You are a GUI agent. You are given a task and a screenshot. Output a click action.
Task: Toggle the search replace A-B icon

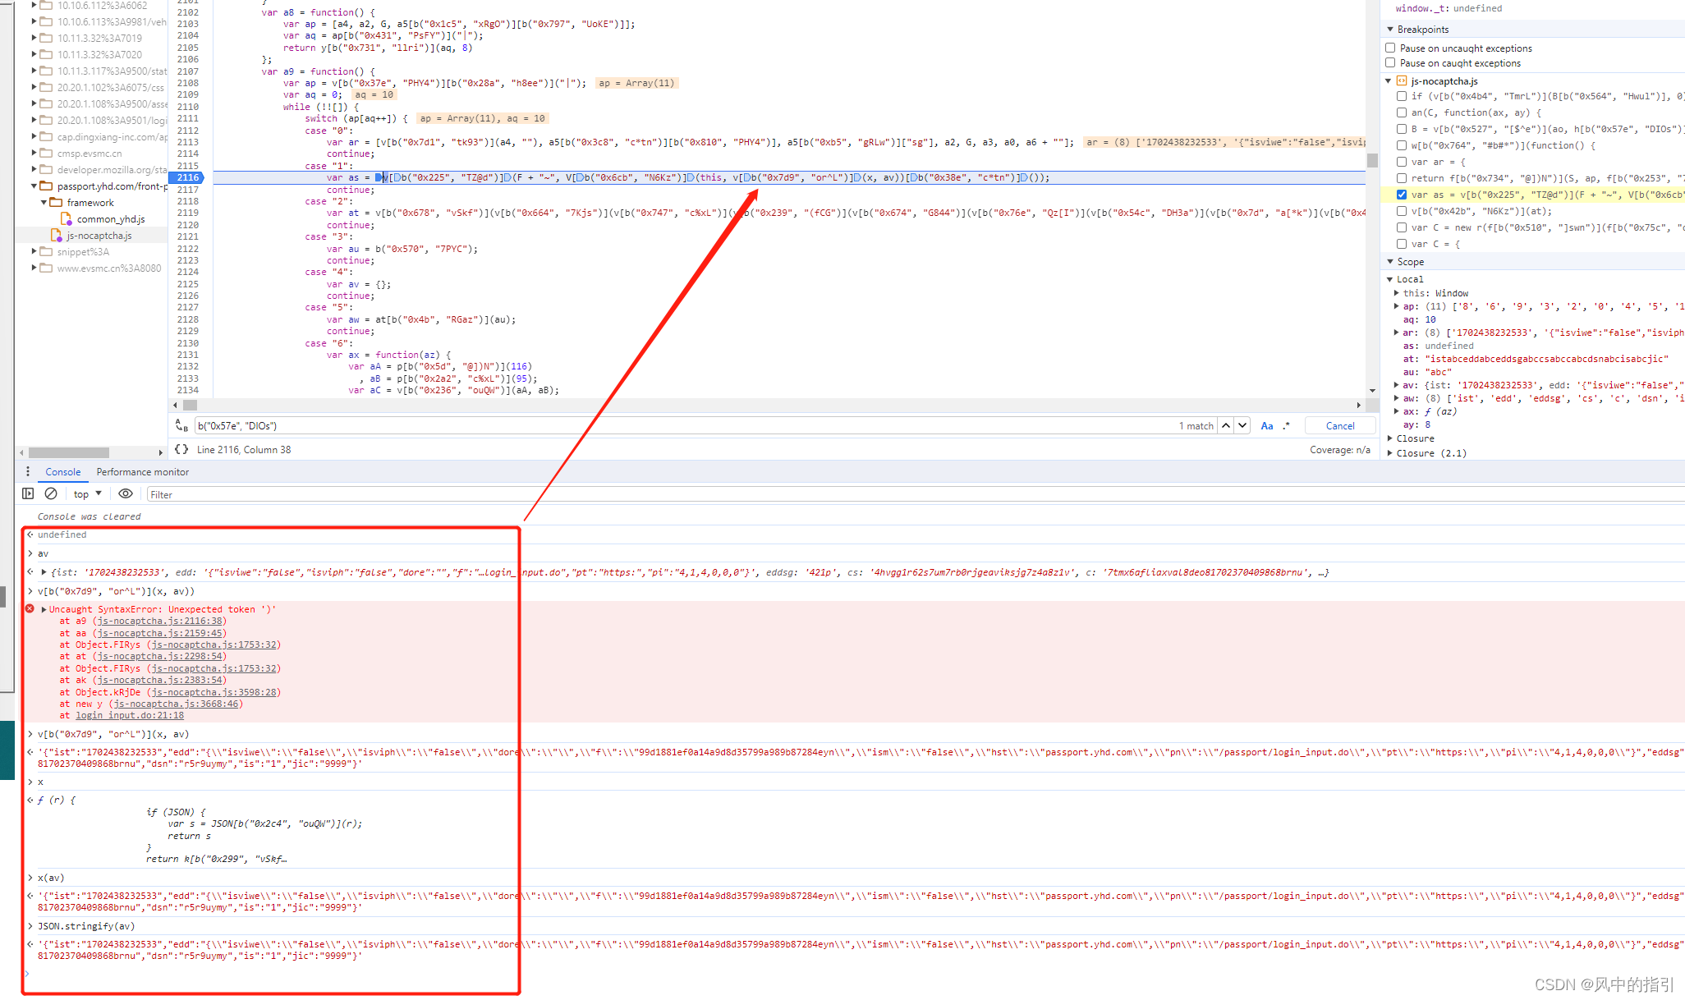click(181, 425)
